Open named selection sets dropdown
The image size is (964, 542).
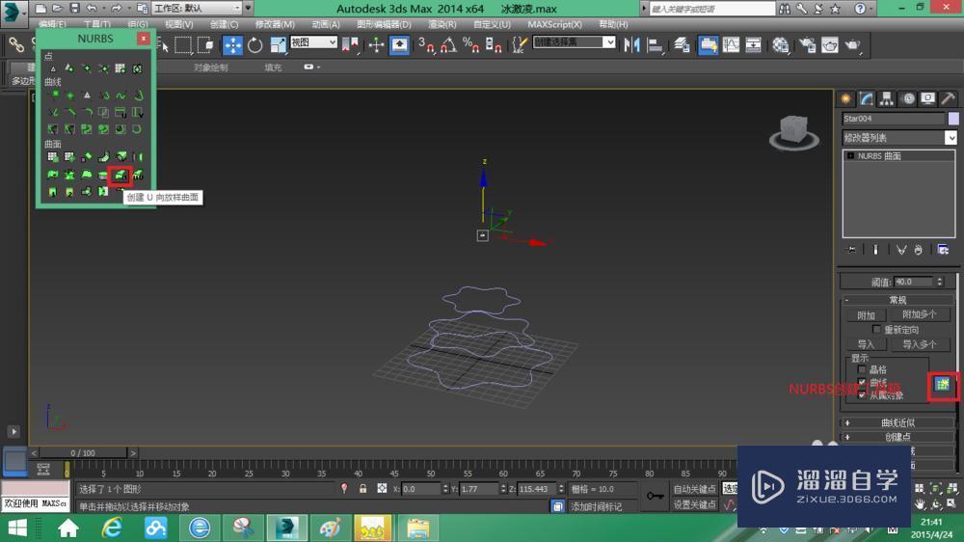pyautogui.click(x=574, y=41)
